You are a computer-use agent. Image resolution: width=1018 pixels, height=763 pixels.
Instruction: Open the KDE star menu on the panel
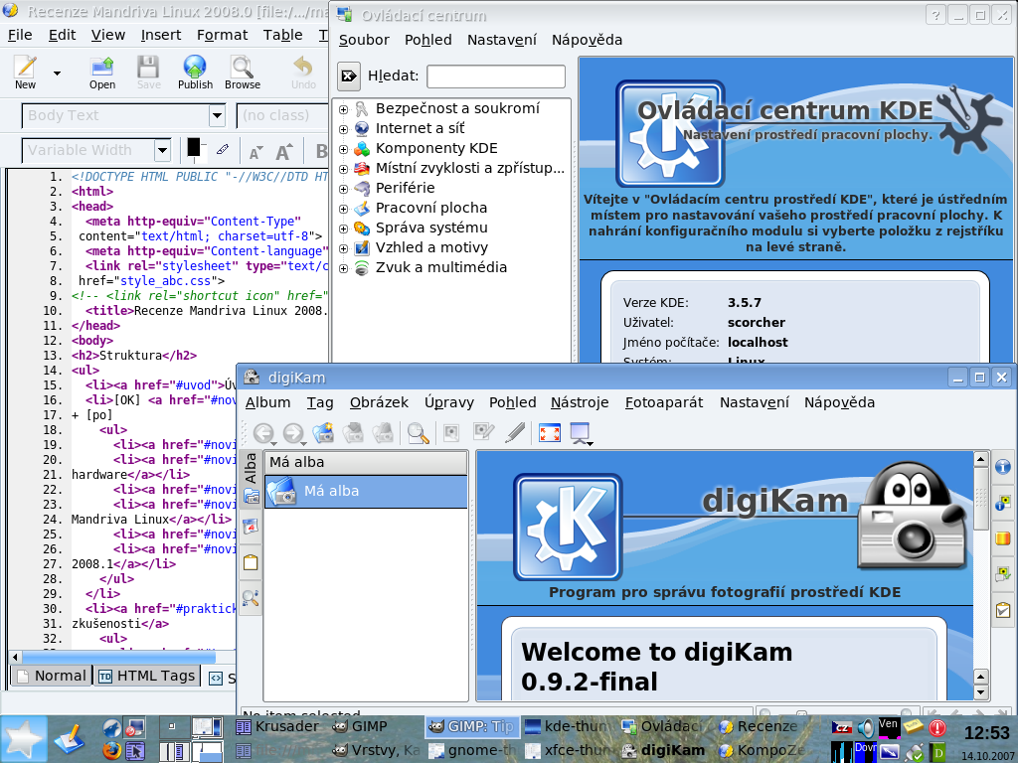click(x=24, y=739)
